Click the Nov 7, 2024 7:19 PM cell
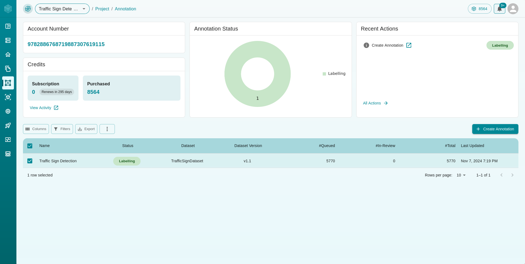Screen dimensions: 525x264 pyautogui.click(x=479, y=161)
